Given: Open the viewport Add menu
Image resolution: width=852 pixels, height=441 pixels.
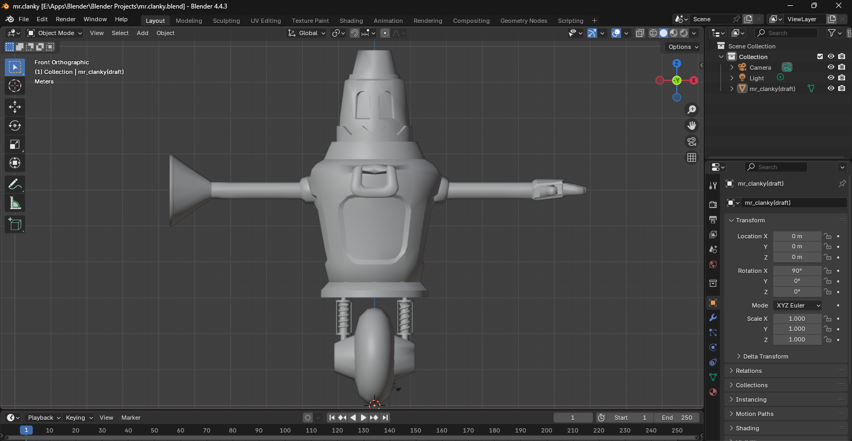Looking at the screenshot, I should click(x=143, y=33).
